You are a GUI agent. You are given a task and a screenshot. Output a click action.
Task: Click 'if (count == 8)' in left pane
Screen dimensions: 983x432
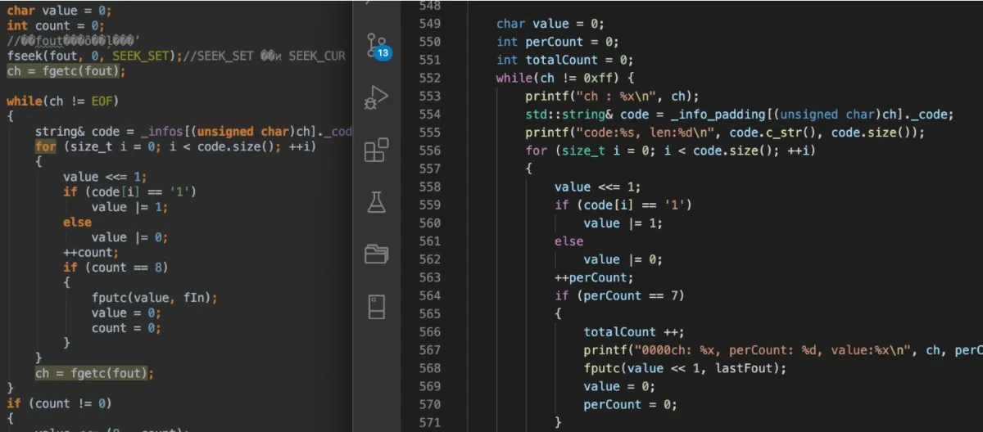click(116, 267)
